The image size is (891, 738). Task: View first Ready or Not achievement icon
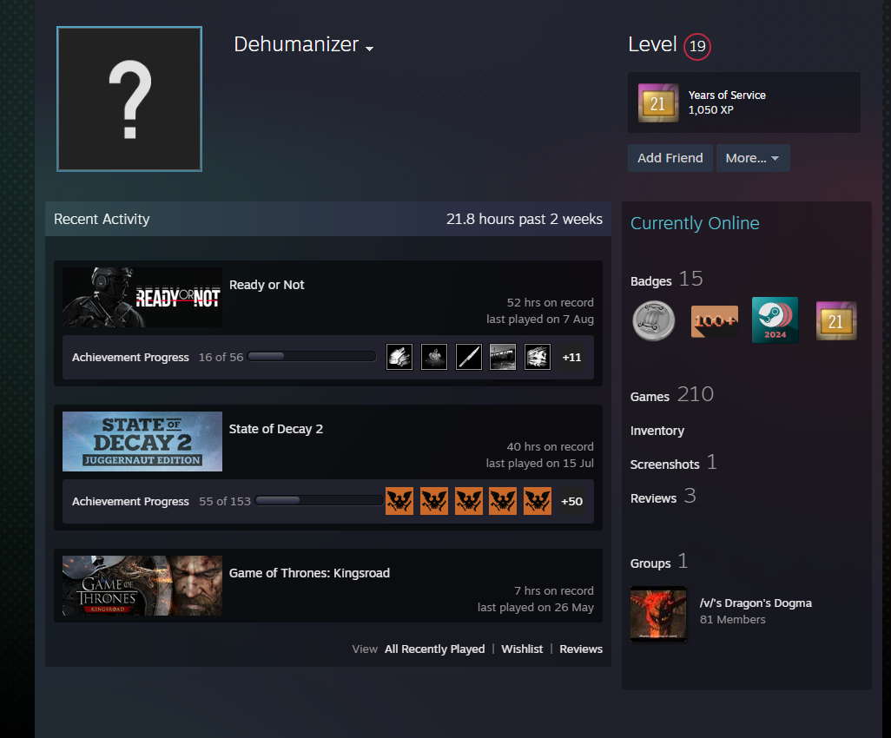tap(399, 358)
